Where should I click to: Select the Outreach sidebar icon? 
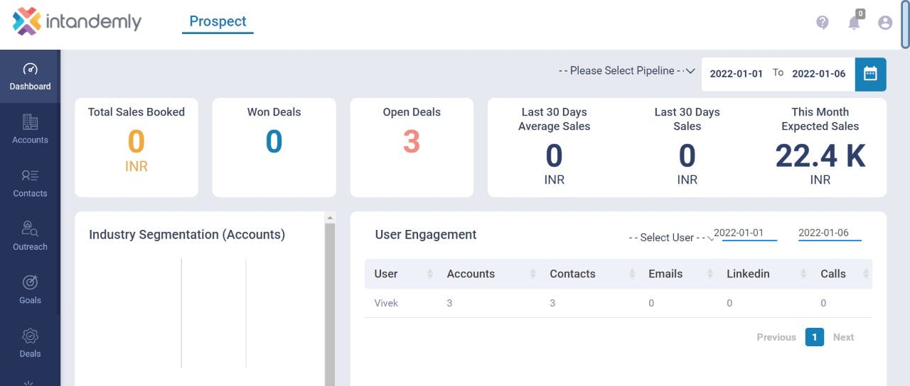pos(30,236)
